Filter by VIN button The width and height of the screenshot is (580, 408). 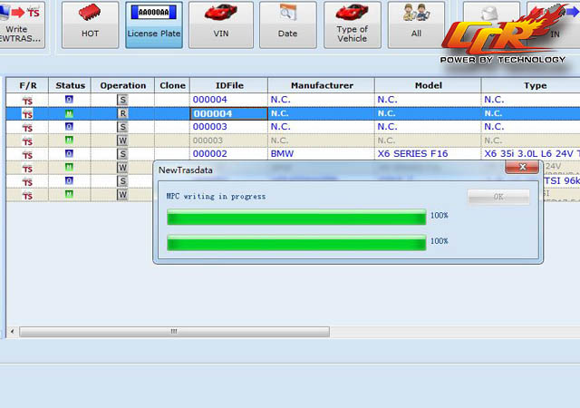pos(221,24)
